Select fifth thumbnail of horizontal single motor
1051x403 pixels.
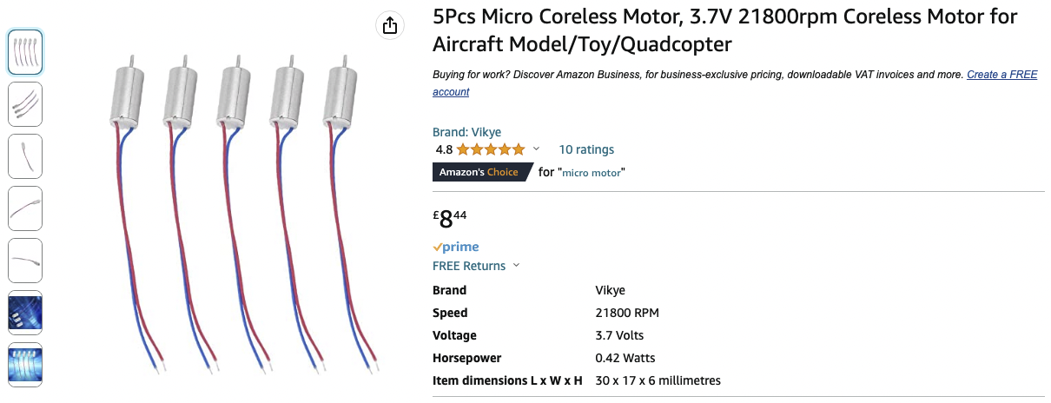[25, 261]
